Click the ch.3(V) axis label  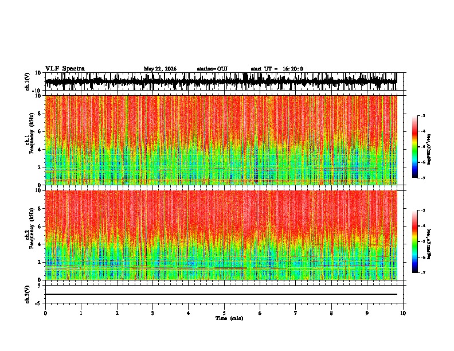pyautogui.click(x=28, y=295)
